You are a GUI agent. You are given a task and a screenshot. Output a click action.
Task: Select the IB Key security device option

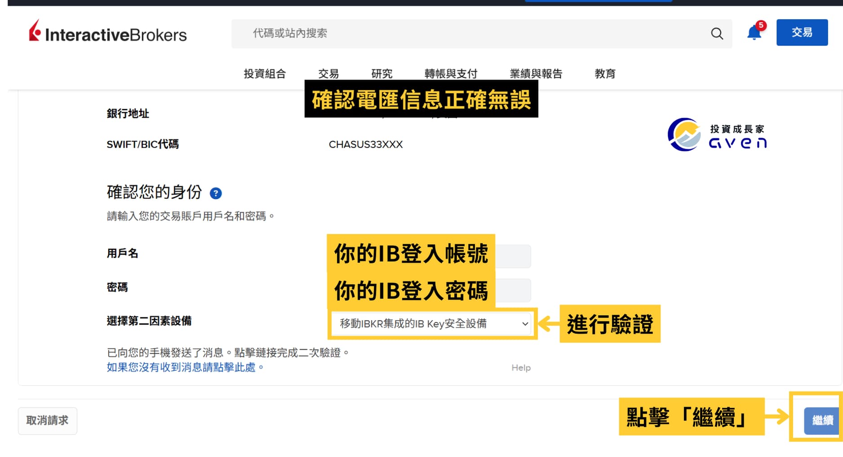[415, 324]
